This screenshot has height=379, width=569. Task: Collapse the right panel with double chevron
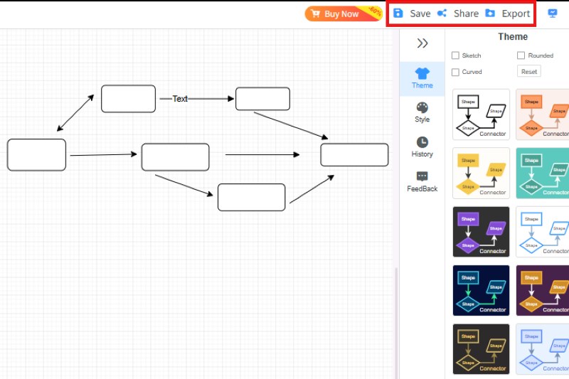click(x=422, y=43)
